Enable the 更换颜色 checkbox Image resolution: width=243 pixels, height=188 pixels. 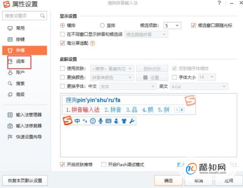pyautogui.click(x=62, y=77)
